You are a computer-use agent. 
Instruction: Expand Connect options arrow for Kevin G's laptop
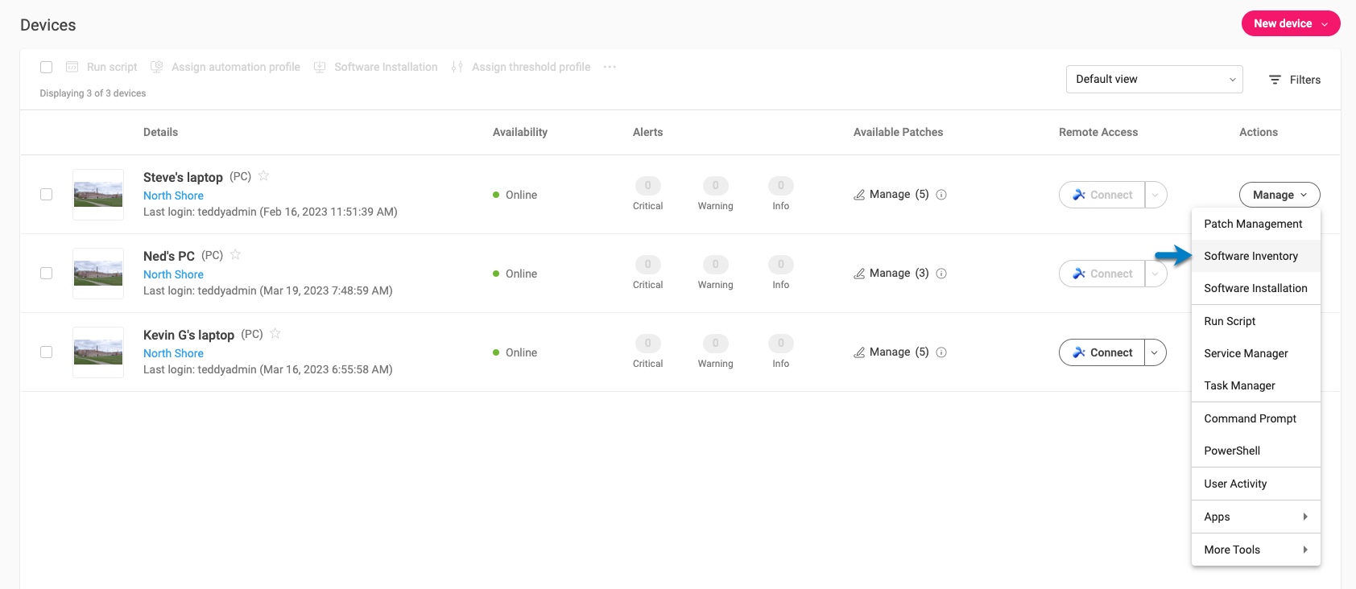(1155, 352)
